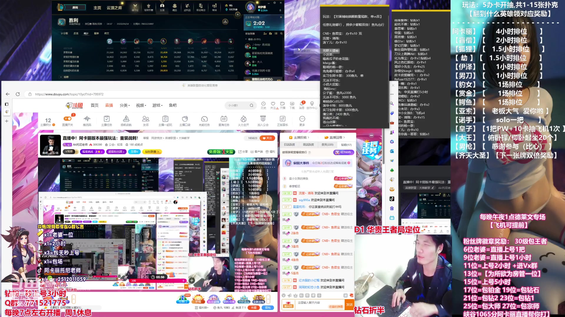Switch to the 钻粉(17) fans tab
The width and height of the screenshot is (565, 317).
(346, 145)
